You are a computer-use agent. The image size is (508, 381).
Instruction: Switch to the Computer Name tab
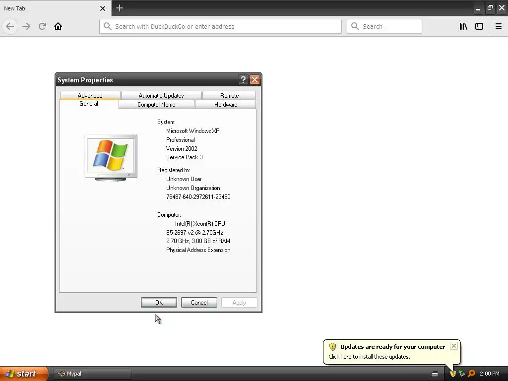point(156,105)
